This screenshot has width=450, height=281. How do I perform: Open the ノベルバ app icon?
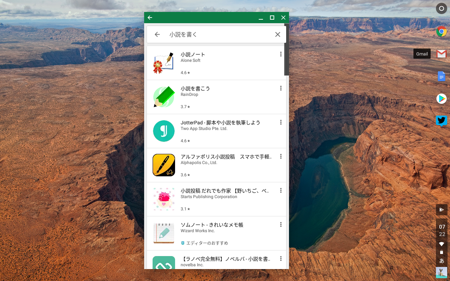click(164, 262)
